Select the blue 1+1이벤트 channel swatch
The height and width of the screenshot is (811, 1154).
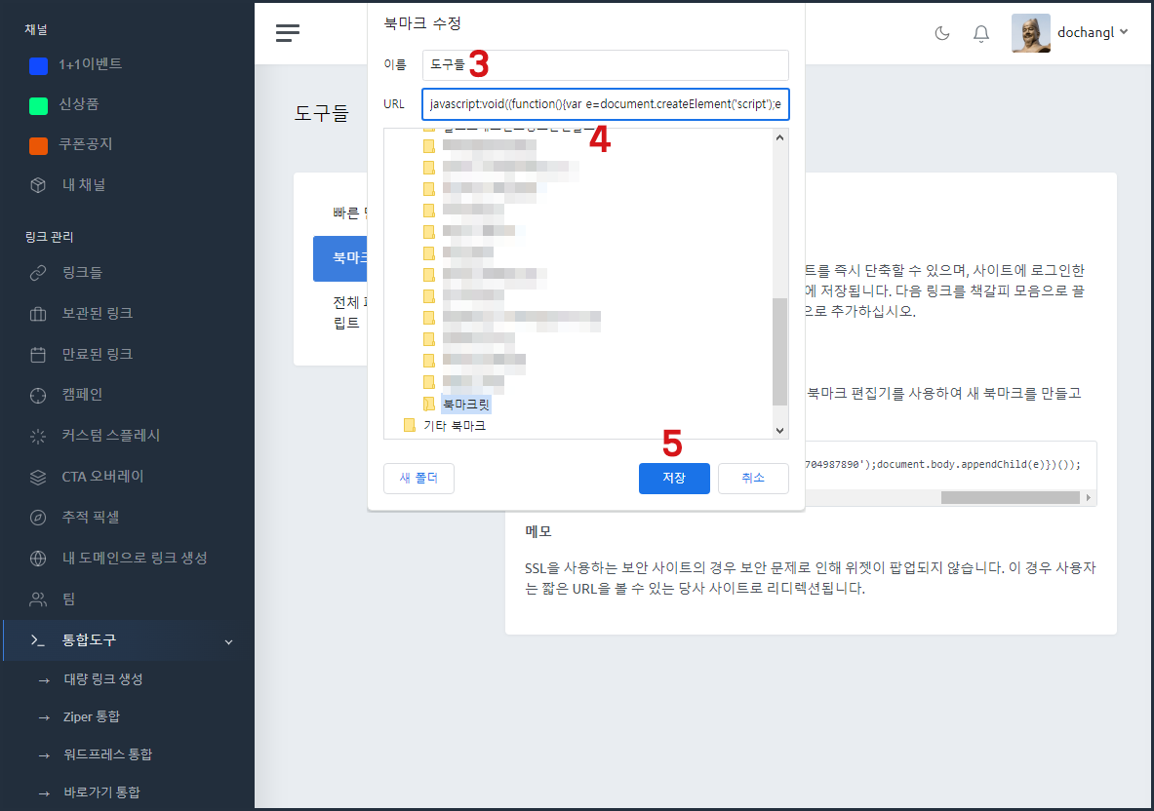38,65
